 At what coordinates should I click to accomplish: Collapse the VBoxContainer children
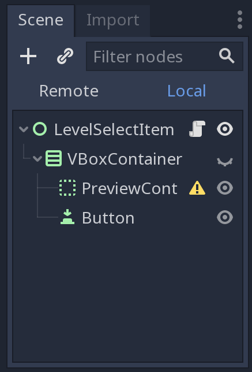(37, 158)
